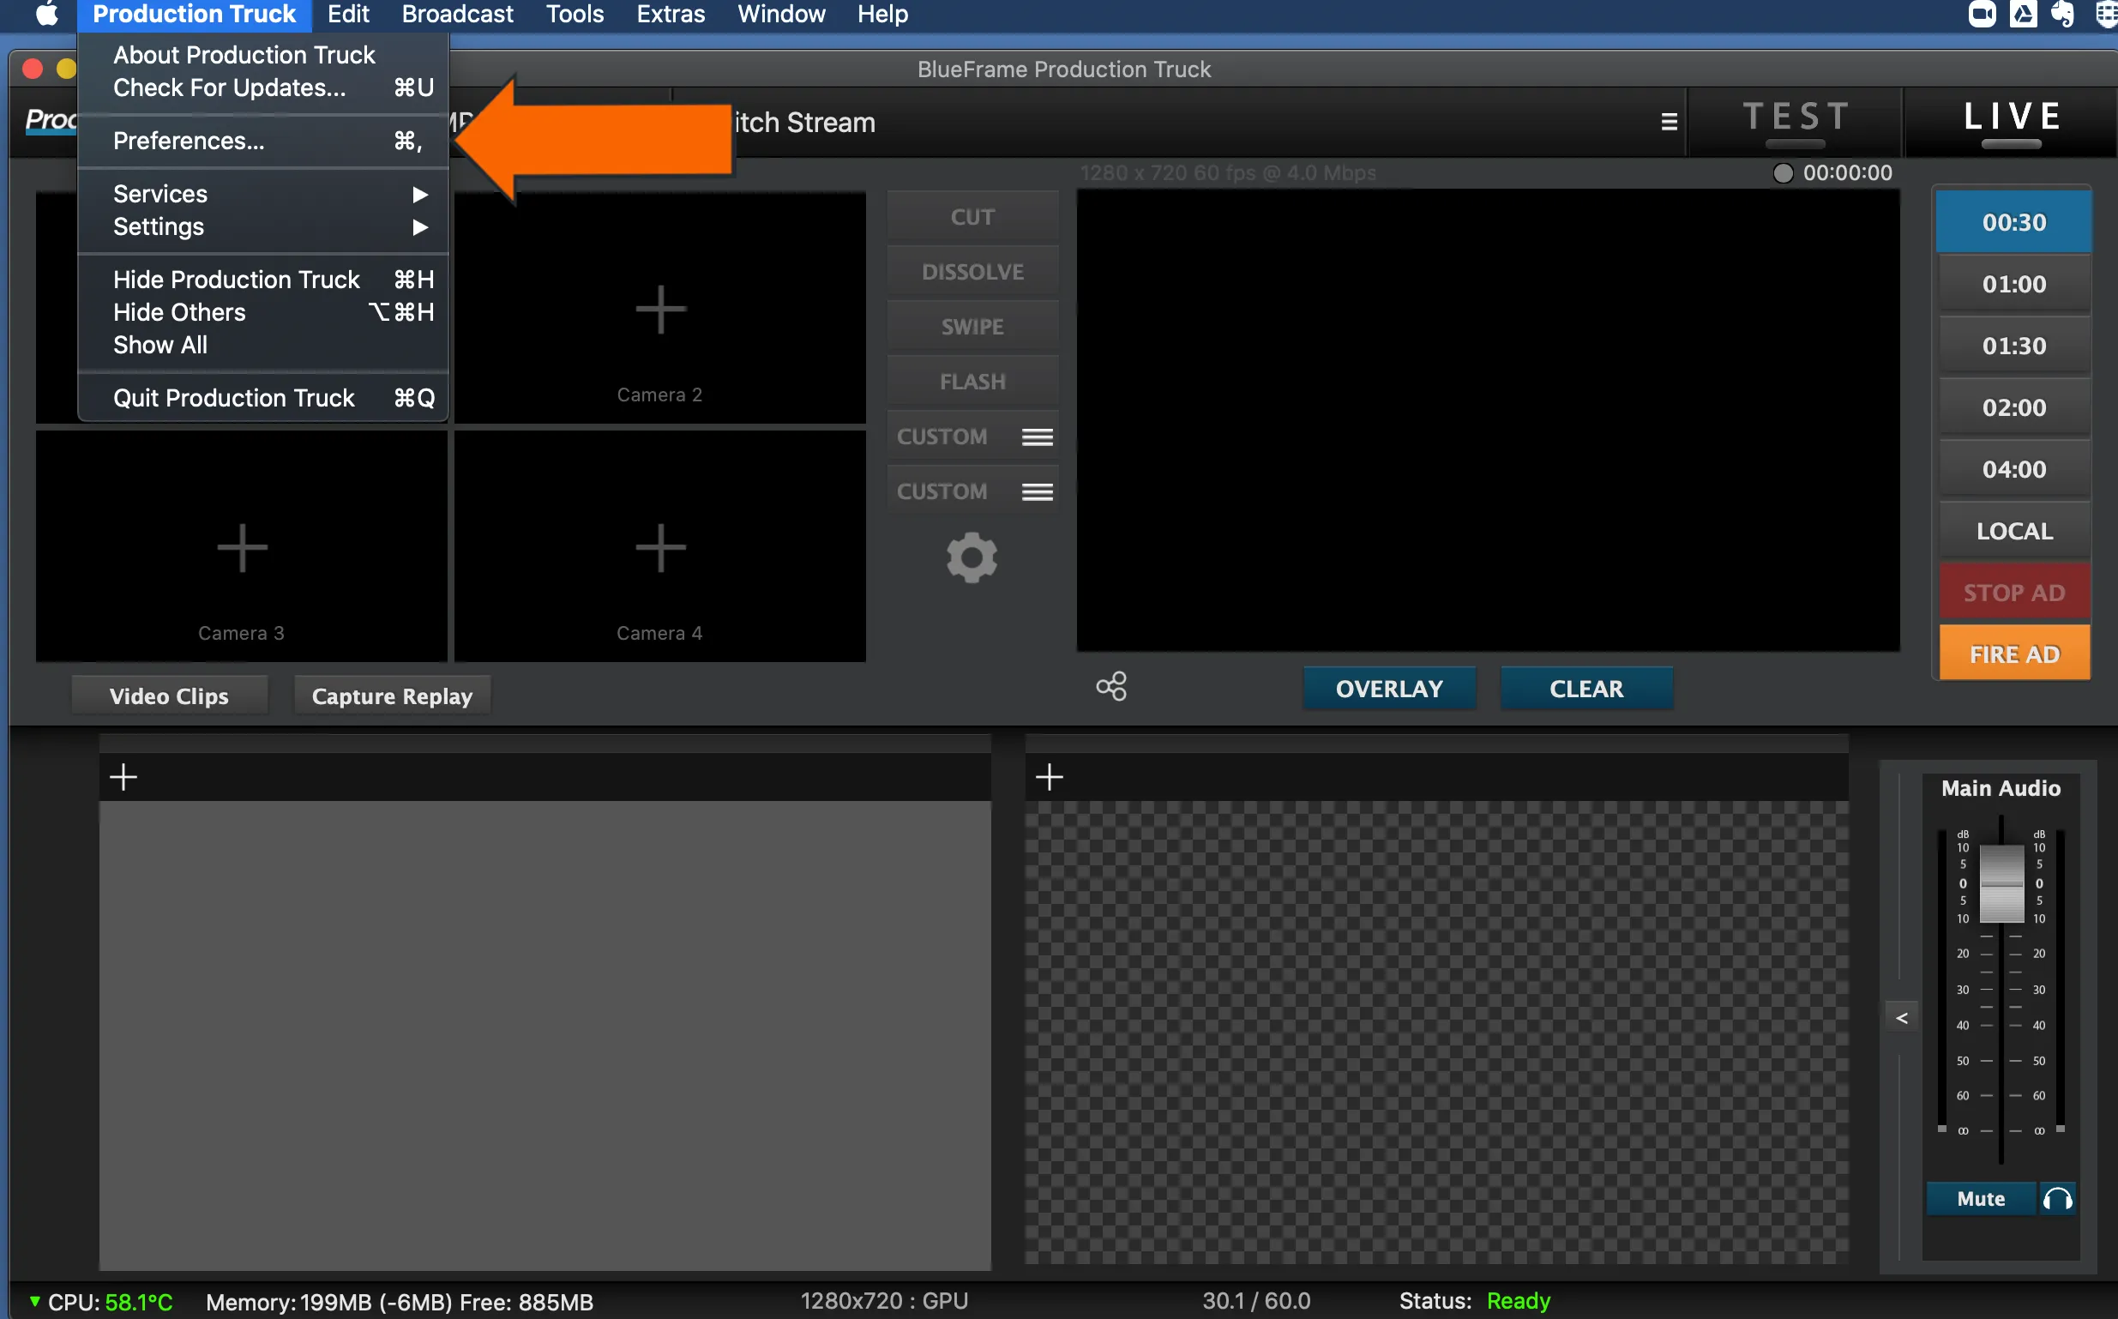Open first CUSTOM transition options menu
Screen dimensions: 2118x1319
pos(1037,437)
